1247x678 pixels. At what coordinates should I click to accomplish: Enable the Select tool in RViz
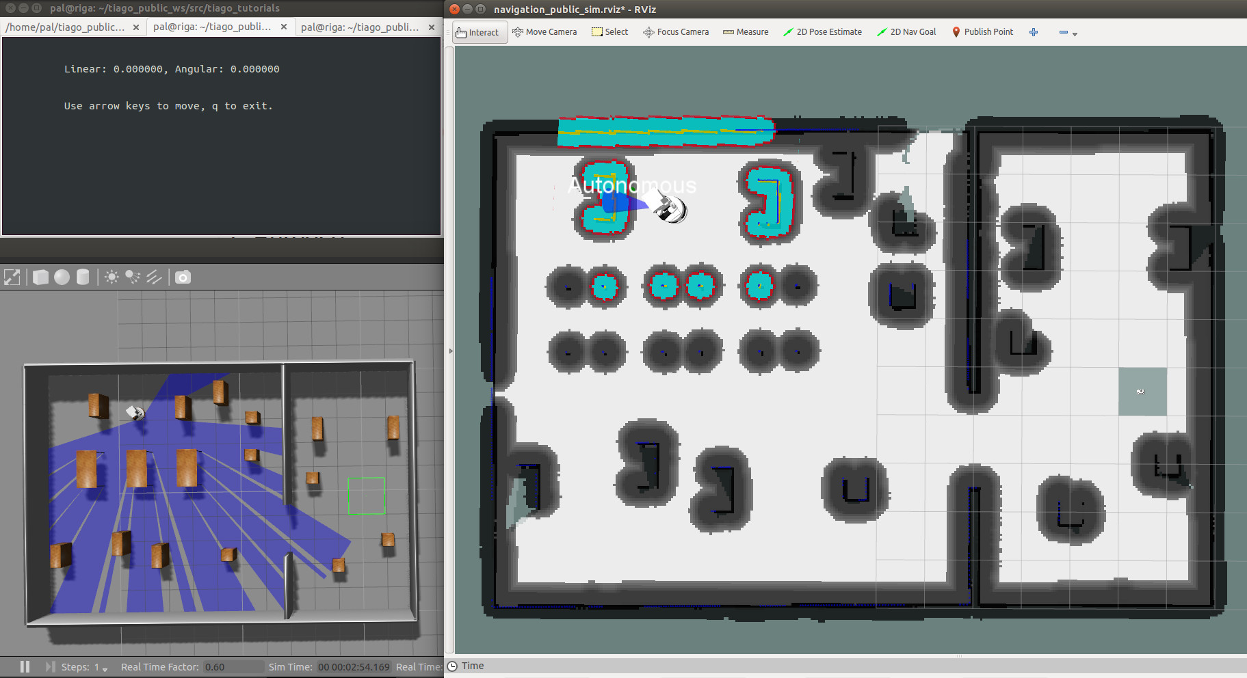pyautogui.click(x=609, y=32)
